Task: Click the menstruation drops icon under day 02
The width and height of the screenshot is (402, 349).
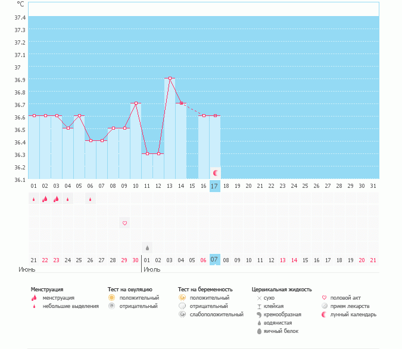Action: tap(45, 199)
